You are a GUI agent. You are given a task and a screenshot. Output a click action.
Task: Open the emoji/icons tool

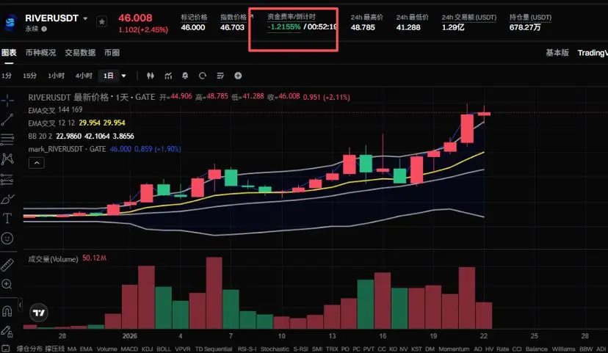[x=7, y=239]
